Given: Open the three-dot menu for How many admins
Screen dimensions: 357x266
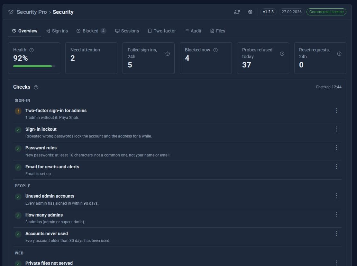Looking at the screenshot, I should pos(336,215).
